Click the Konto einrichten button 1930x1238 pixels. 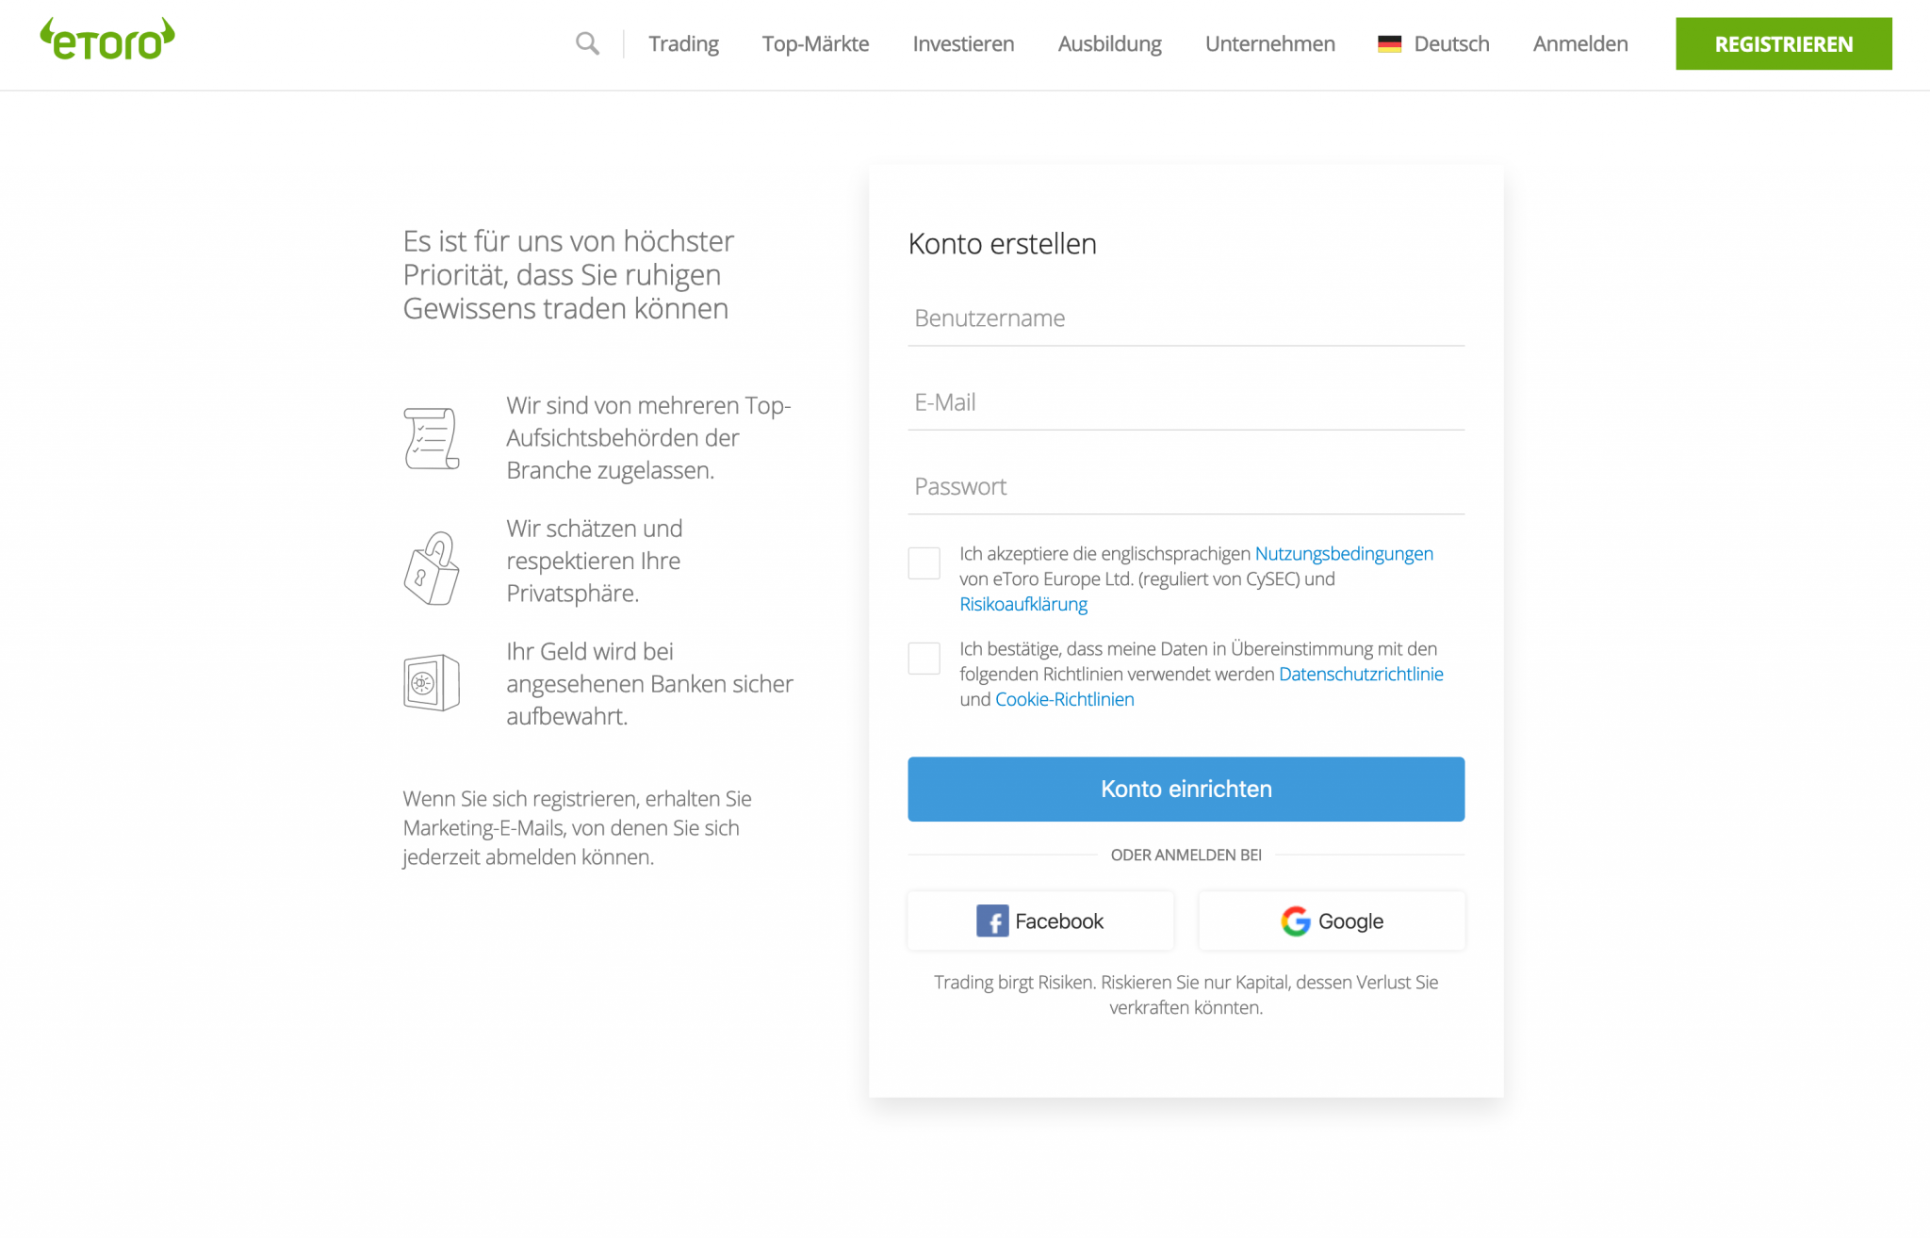click(1187, 788)
